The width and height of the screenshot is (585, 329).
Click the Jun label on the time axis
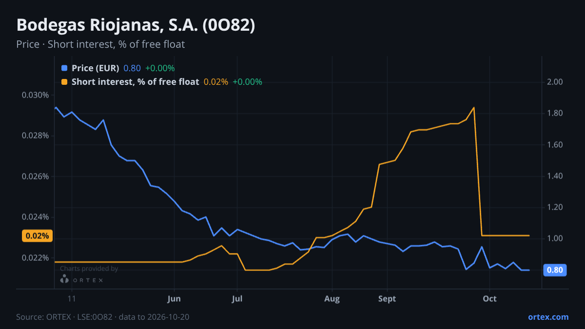174,299
